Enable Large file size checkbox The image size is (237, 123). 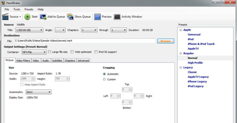[50, 52]
